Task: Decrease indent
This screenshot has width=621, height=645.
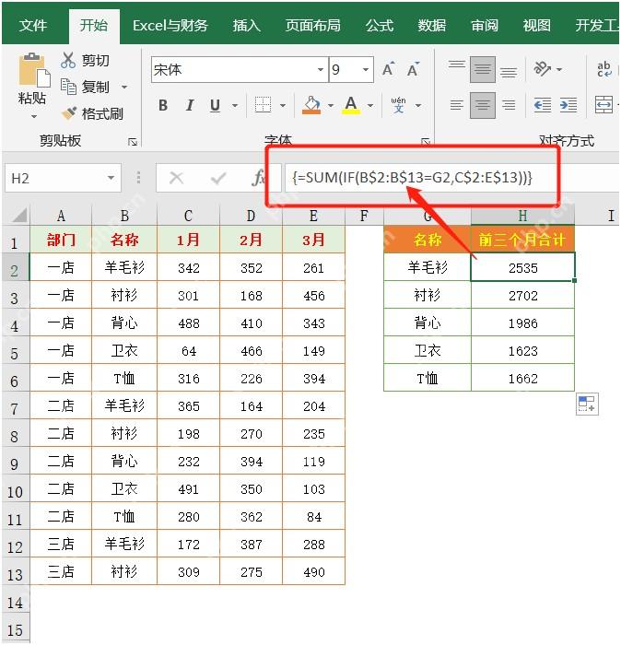Action: click(542, 105)
